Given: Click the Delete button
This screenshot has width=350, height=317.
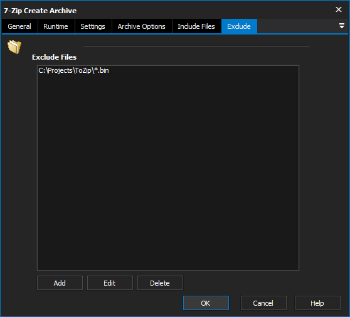Looking at the screenshot, I should click(160, 283).
